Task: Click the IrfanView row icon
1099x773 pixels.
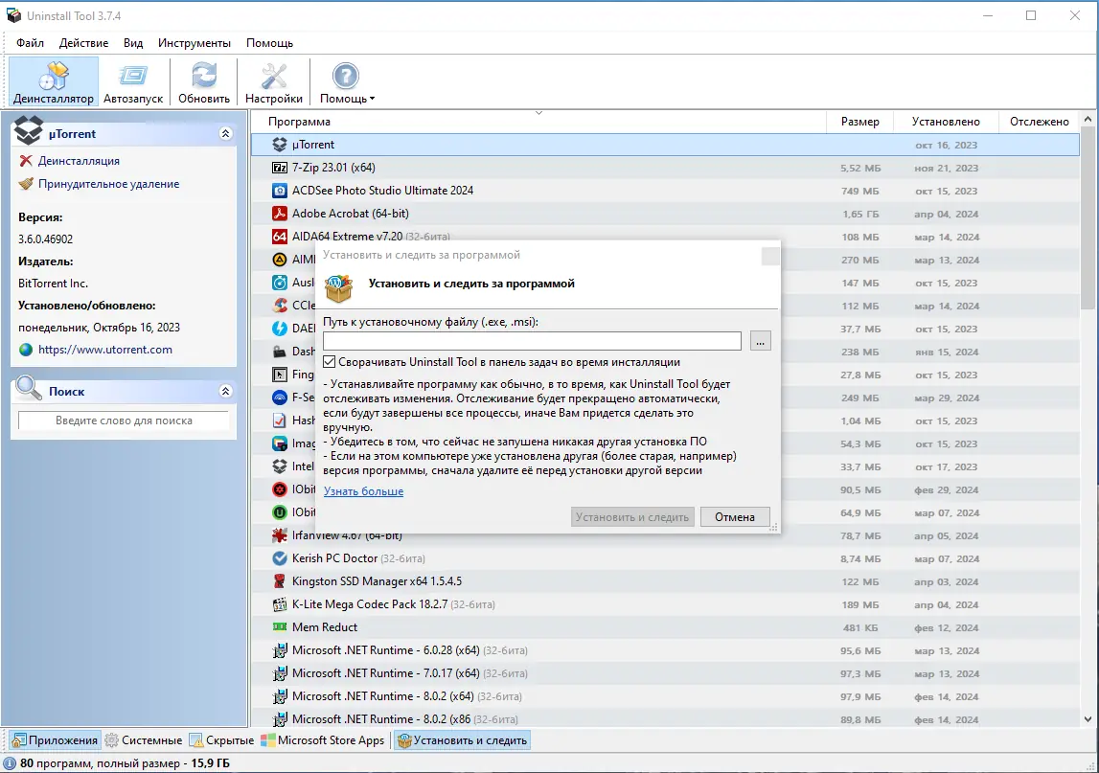Action: click(x=280, y=535)
